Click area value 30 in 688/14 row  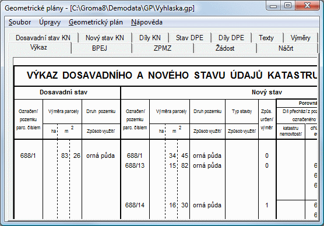click(x=185, y=205)
